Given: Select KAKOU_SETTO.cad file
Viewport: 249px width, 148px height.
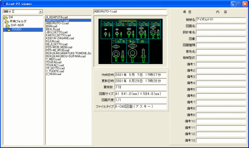Looking at the screenshot, I should 58,35.
